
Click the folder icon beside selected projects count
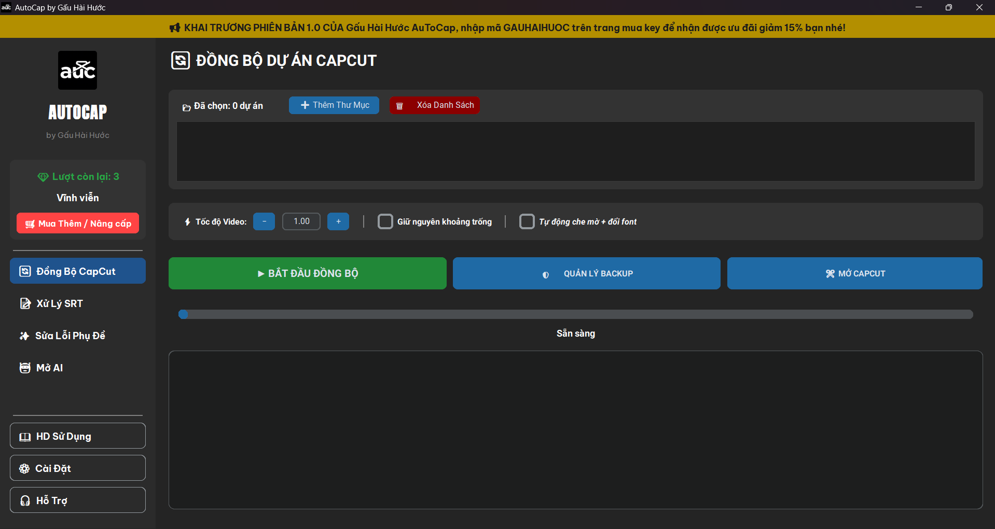tap(186, 107)
